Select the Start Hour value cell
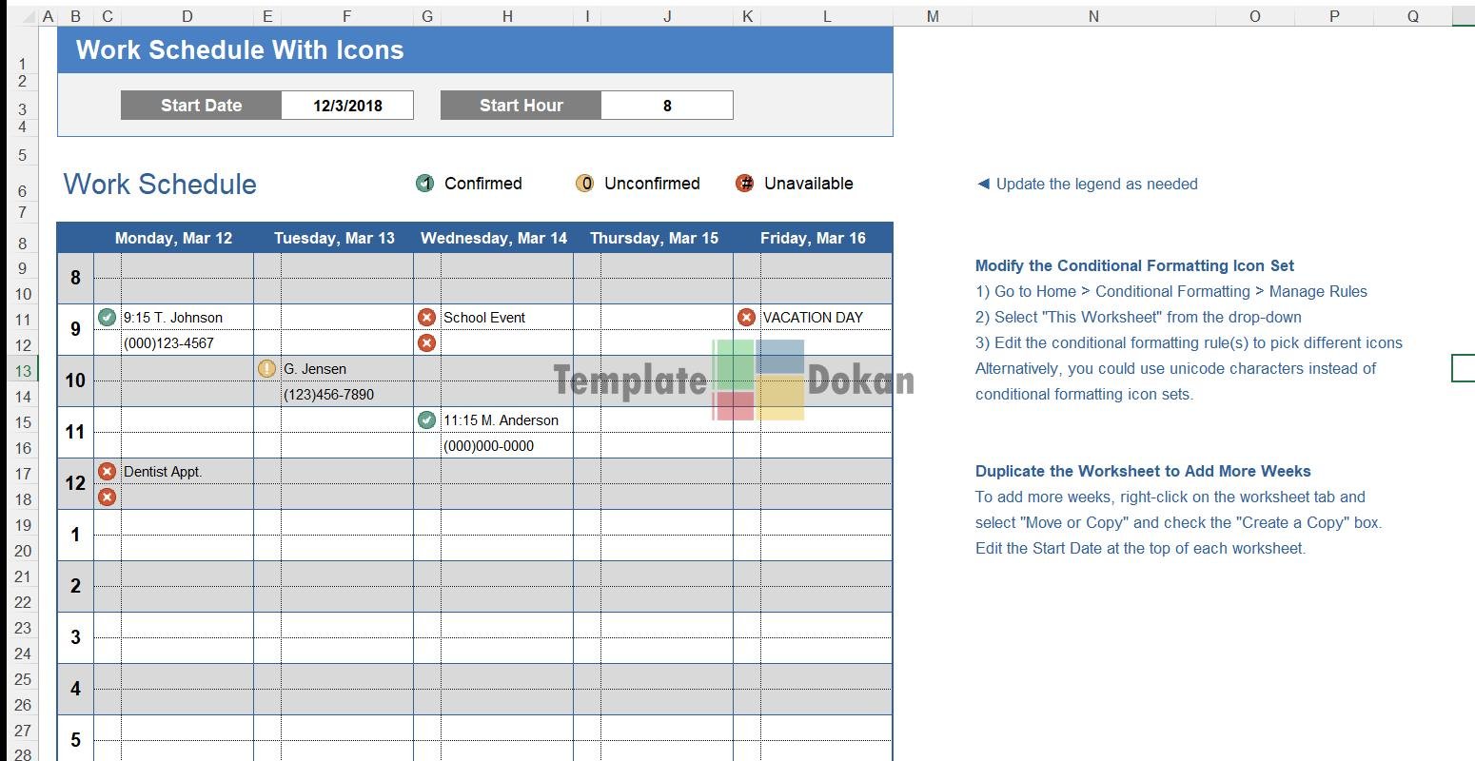1475x761 pixels. [x=666, y=106]
